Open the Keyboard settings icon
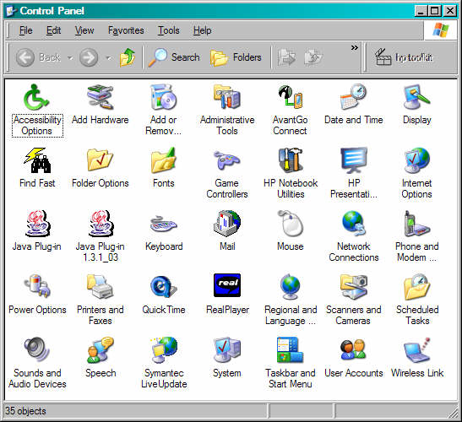The image size is (462, 422). pyautogui.click(x=164, y=224)
